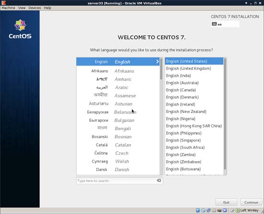Screen dimensions: 264x214
Task: Click the Quit button
Action: click(x=226, y=202)
